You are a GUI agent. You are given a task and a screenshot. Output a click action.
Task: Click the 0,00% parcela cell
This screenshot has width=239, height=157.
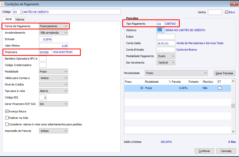[x=183, y=88]
